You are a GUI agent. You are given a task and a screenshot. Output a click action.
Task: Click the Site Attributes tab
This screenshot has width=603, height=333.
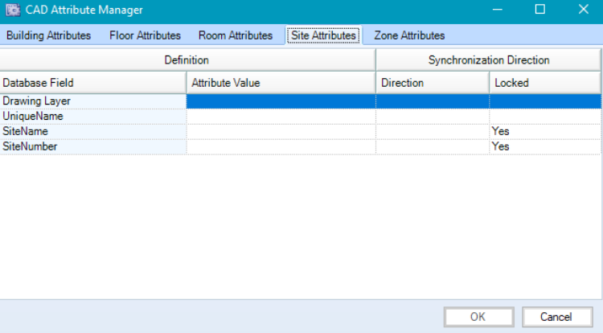tap(323, 35)
